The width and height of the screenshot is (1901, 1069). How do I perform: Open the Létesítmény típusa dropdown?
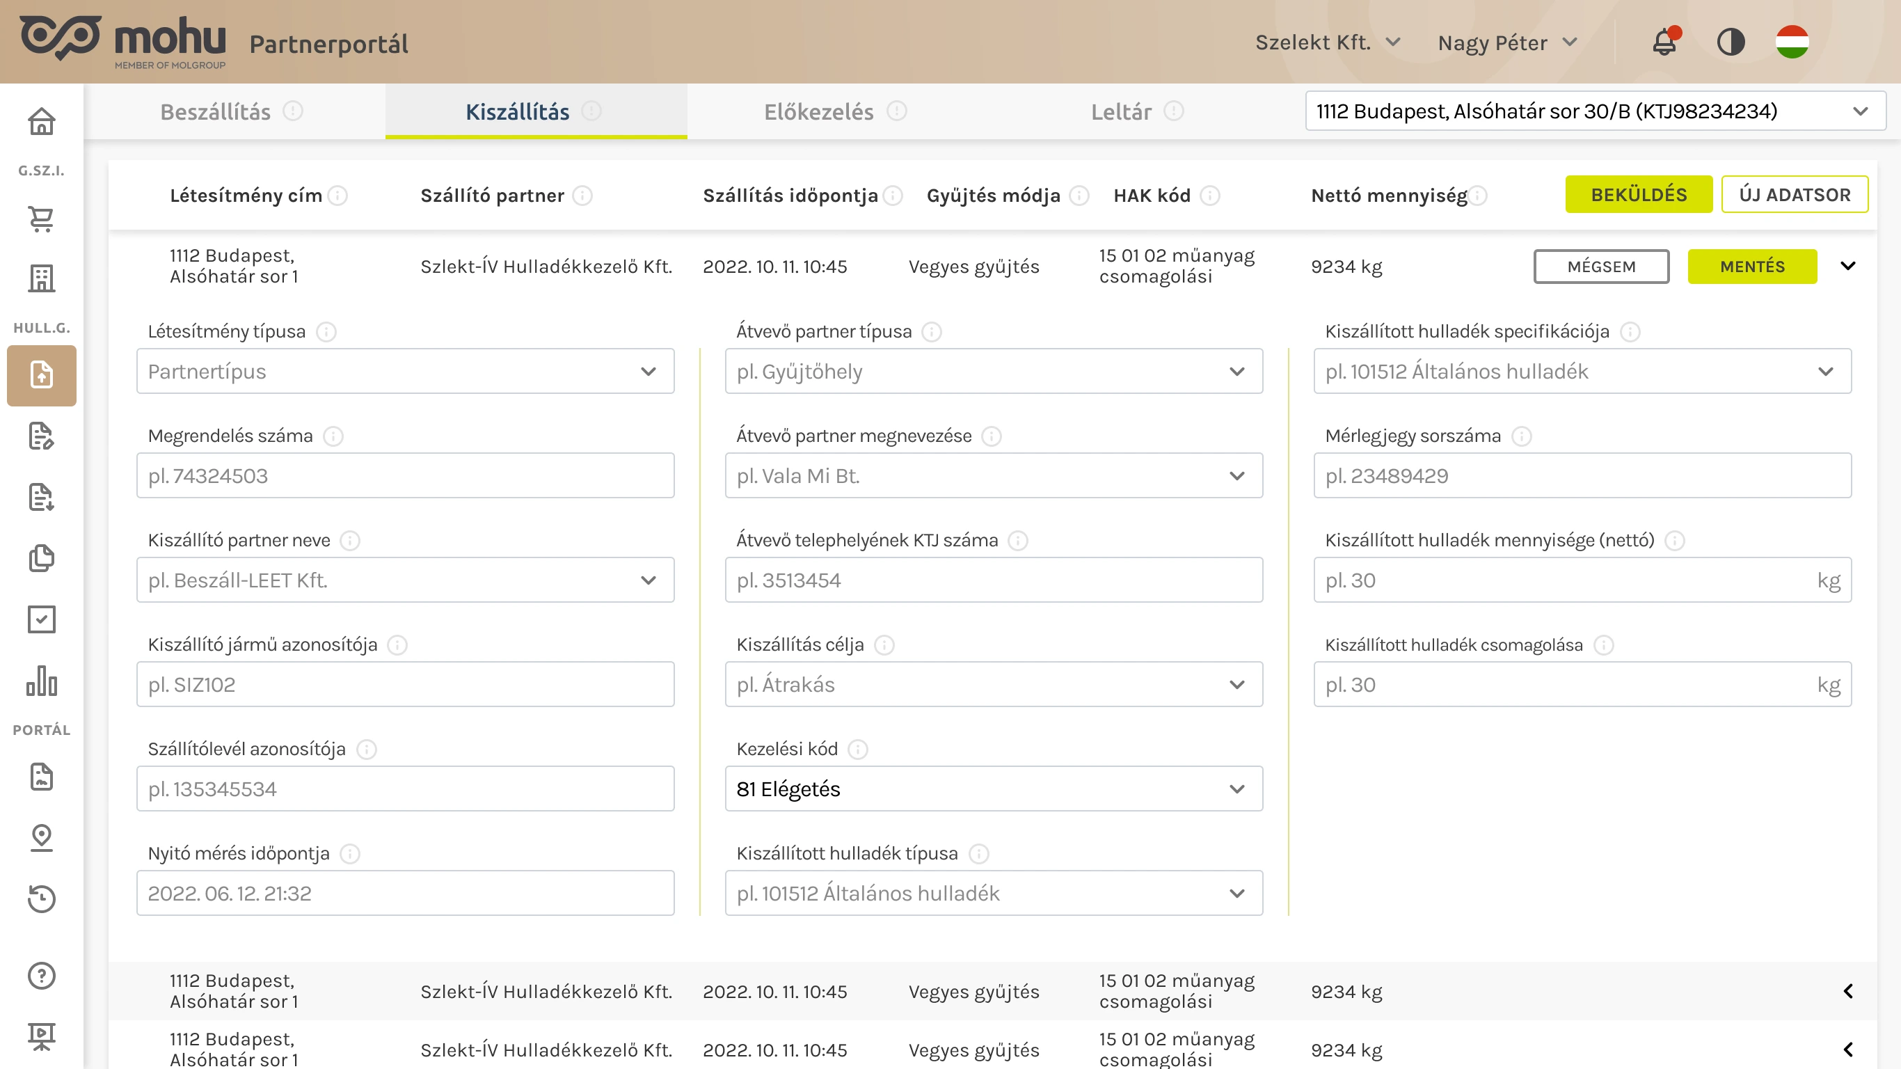(405, 372)
